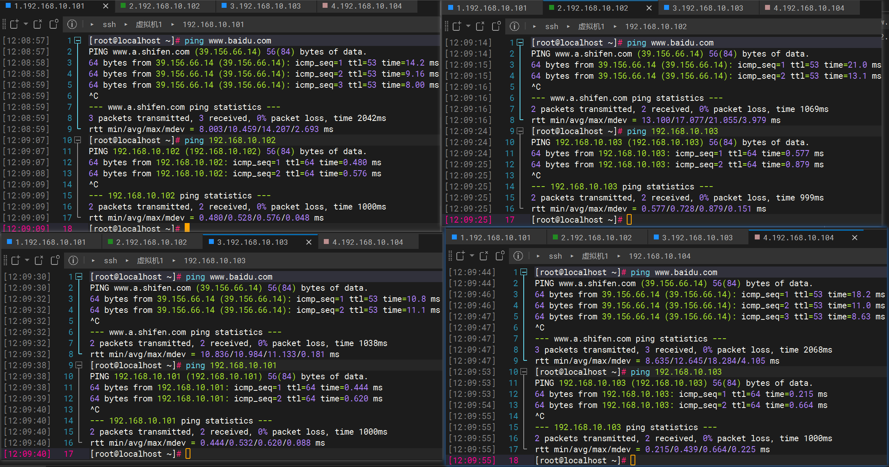Switch to 3.192.168.10.103 tab in bottom-right pane

point(697,238)
